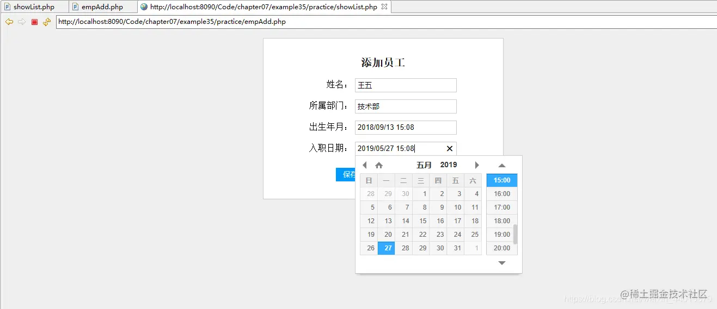Select 16:00 in the time list
Screen dimensions: 717x309
point(502,194)
